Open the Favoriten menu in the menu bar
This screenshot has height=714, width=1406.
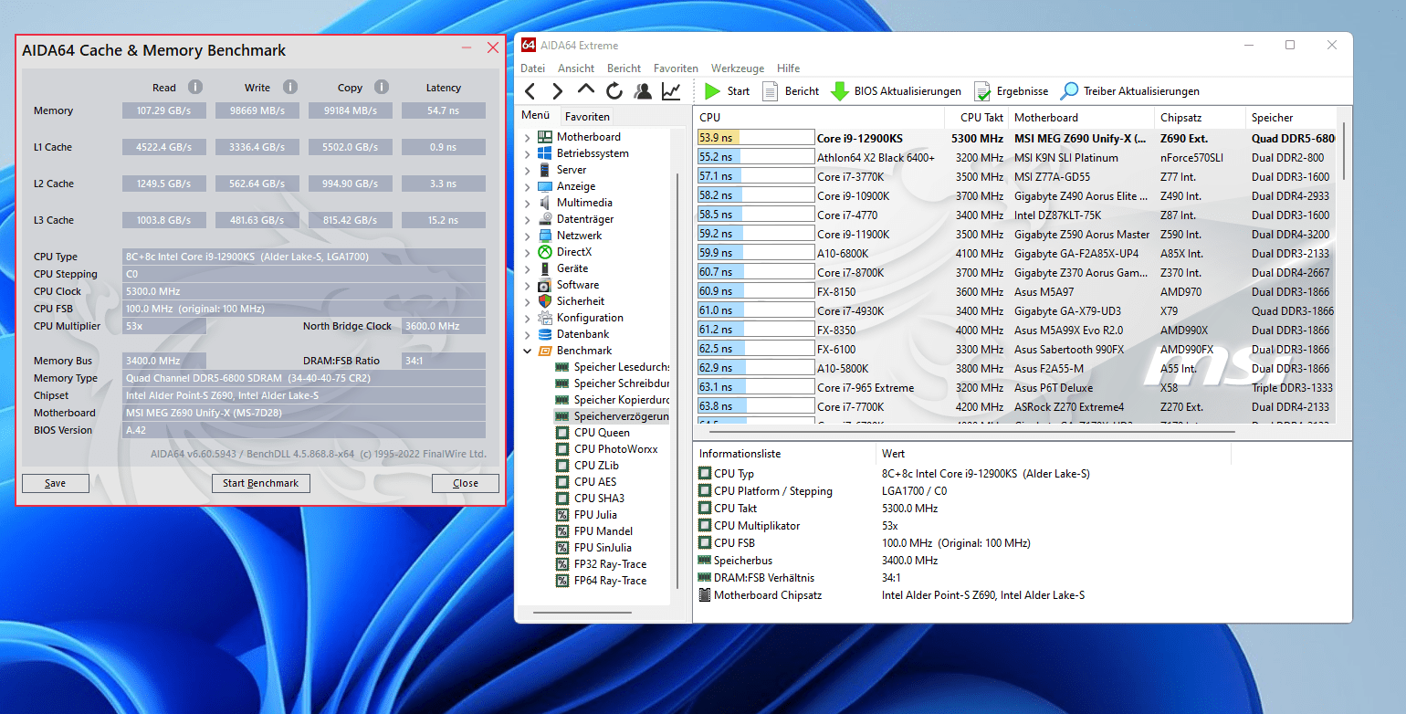point(676,68)
